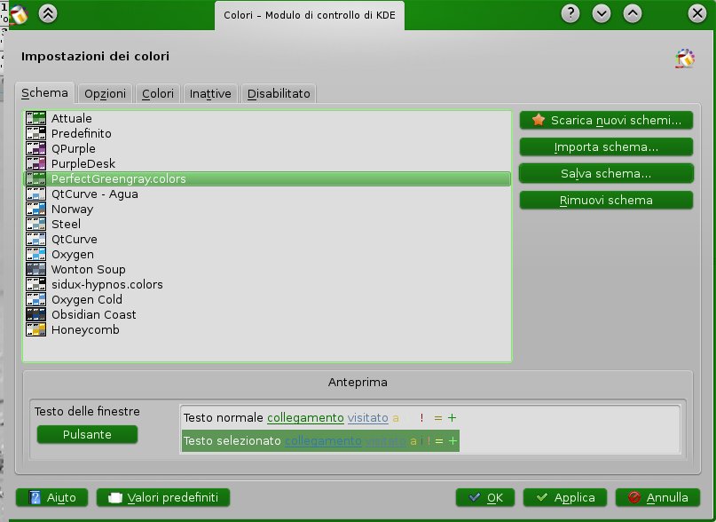Screen dimensions: 716x522
Task: Click the paint bucket window menu icon in titlebar
Action: coord(18,14)
